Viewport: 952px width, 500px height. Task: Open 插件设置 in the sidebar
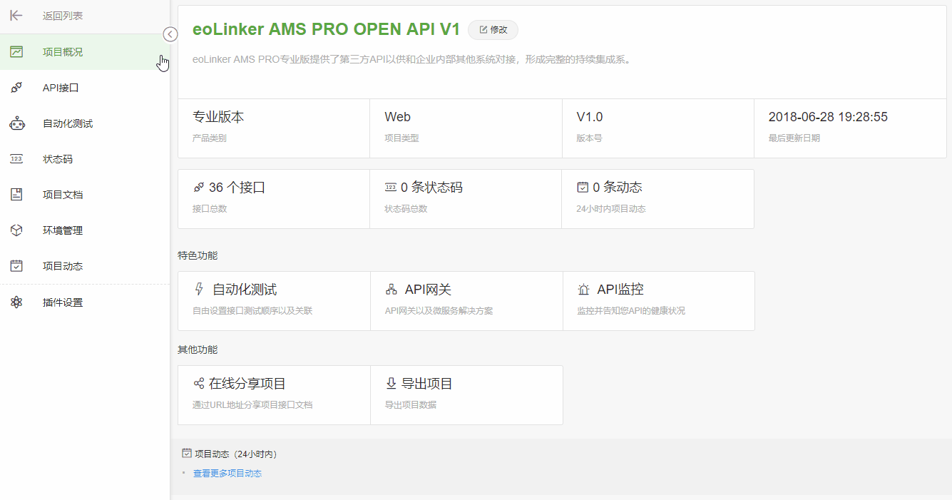click(x=85, y=302)
